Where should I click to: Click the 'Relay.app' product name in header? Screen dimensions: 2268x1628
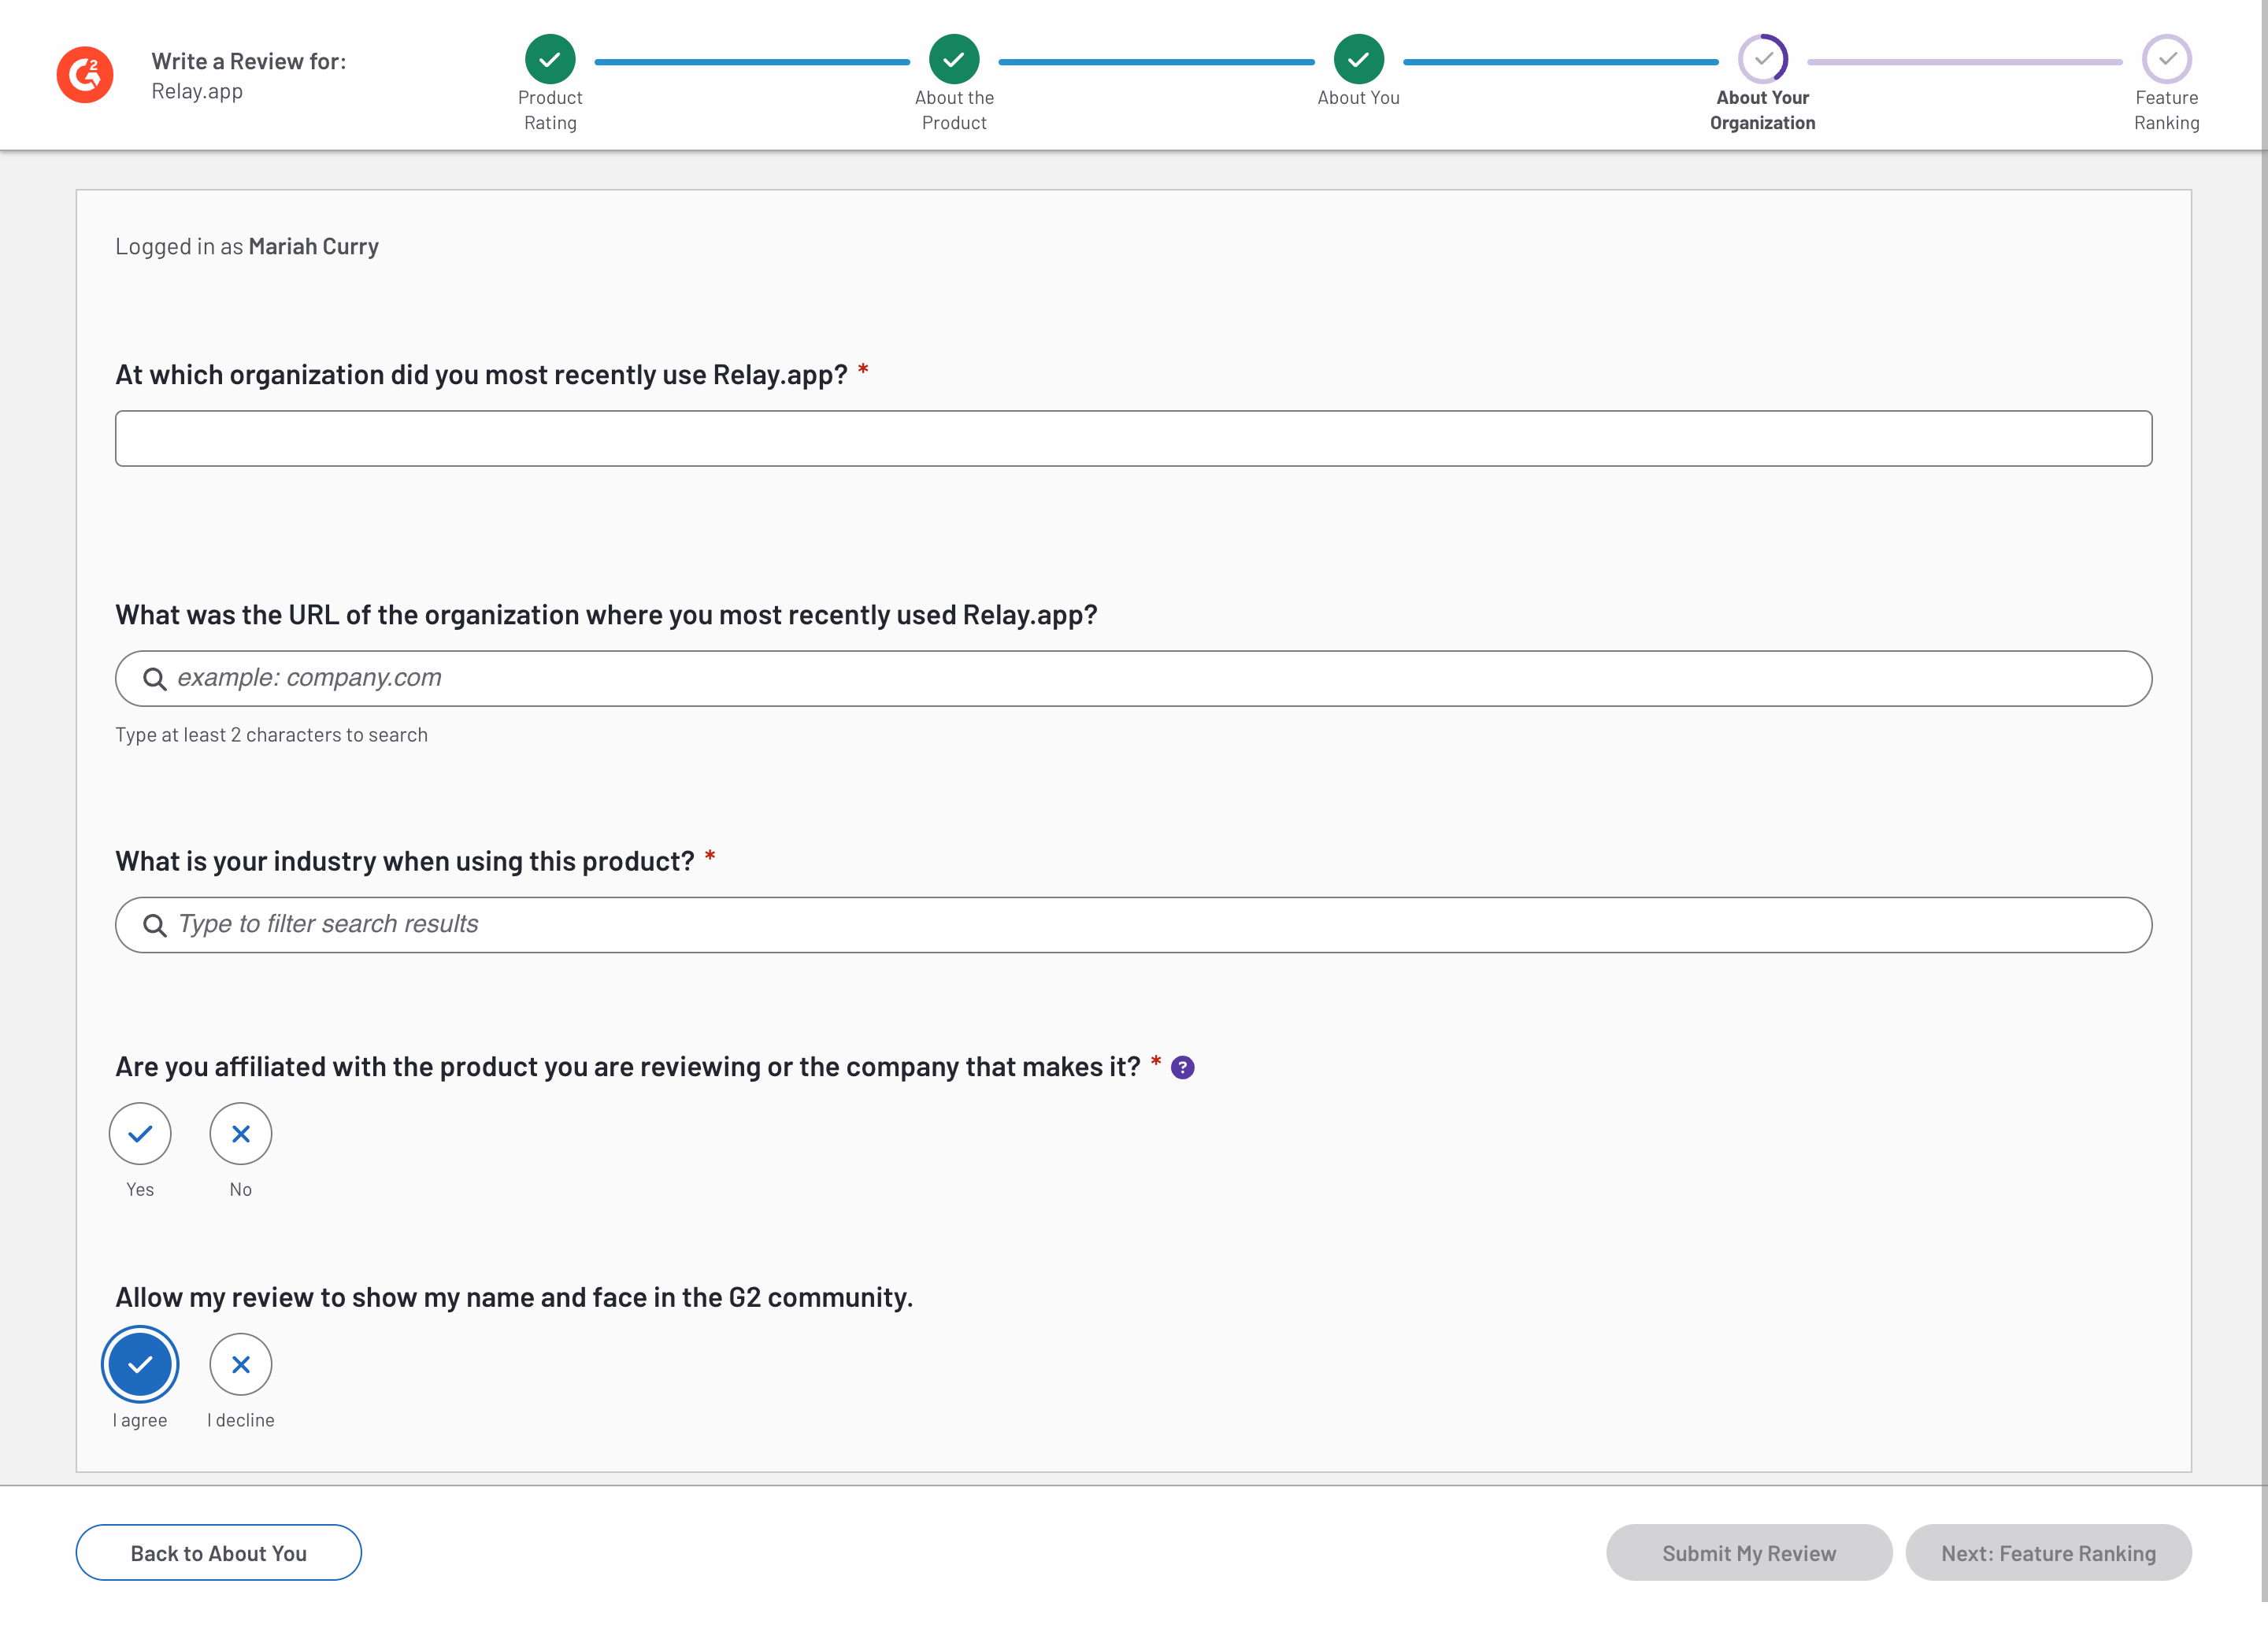(x=197, y=91)
